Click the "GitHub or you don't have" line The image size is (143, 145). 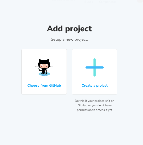pos(95,105)
